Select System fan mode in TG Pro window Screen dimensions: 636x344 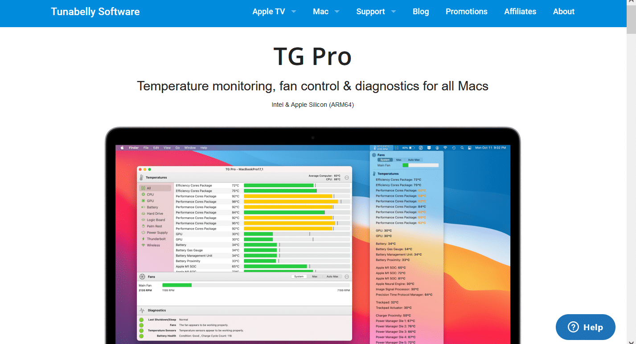299,276
